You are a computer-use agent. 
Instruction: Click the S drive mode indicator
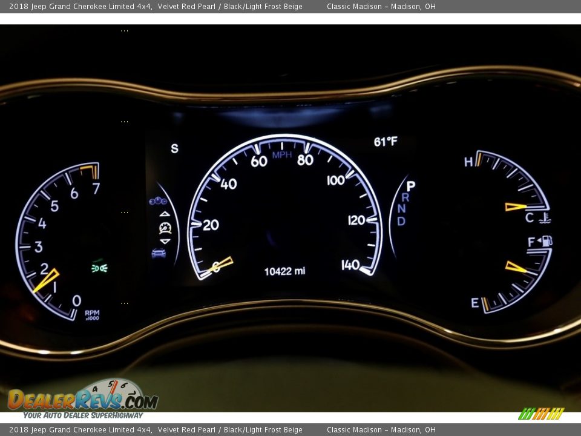click(x=174, y=148)
